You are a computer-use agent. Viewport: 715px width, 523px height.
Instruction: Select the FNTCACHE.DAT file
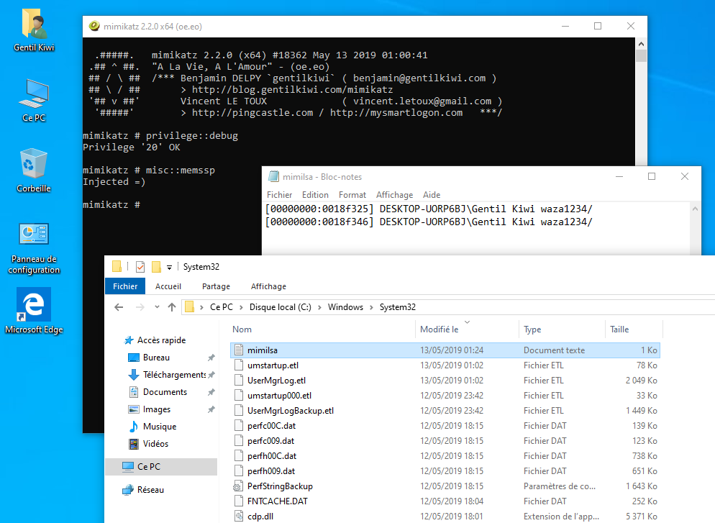[x=445, y=501]
